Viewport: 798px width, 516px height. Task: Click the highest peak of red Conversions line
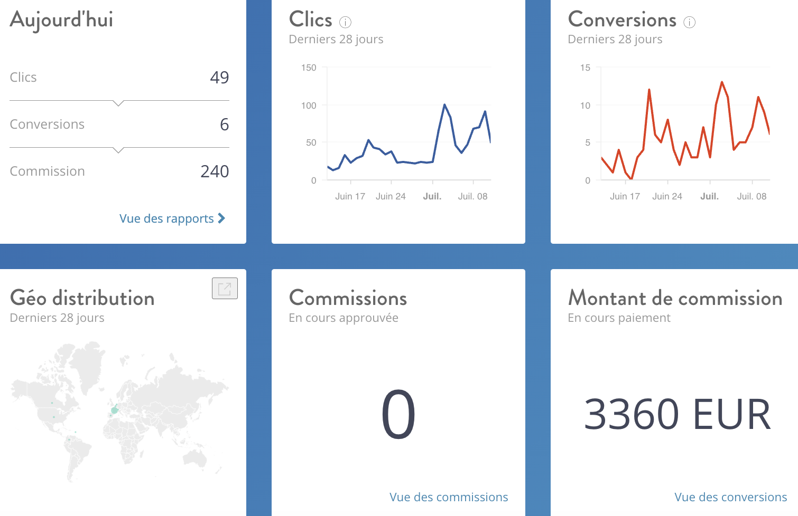[x=722, y=82]
